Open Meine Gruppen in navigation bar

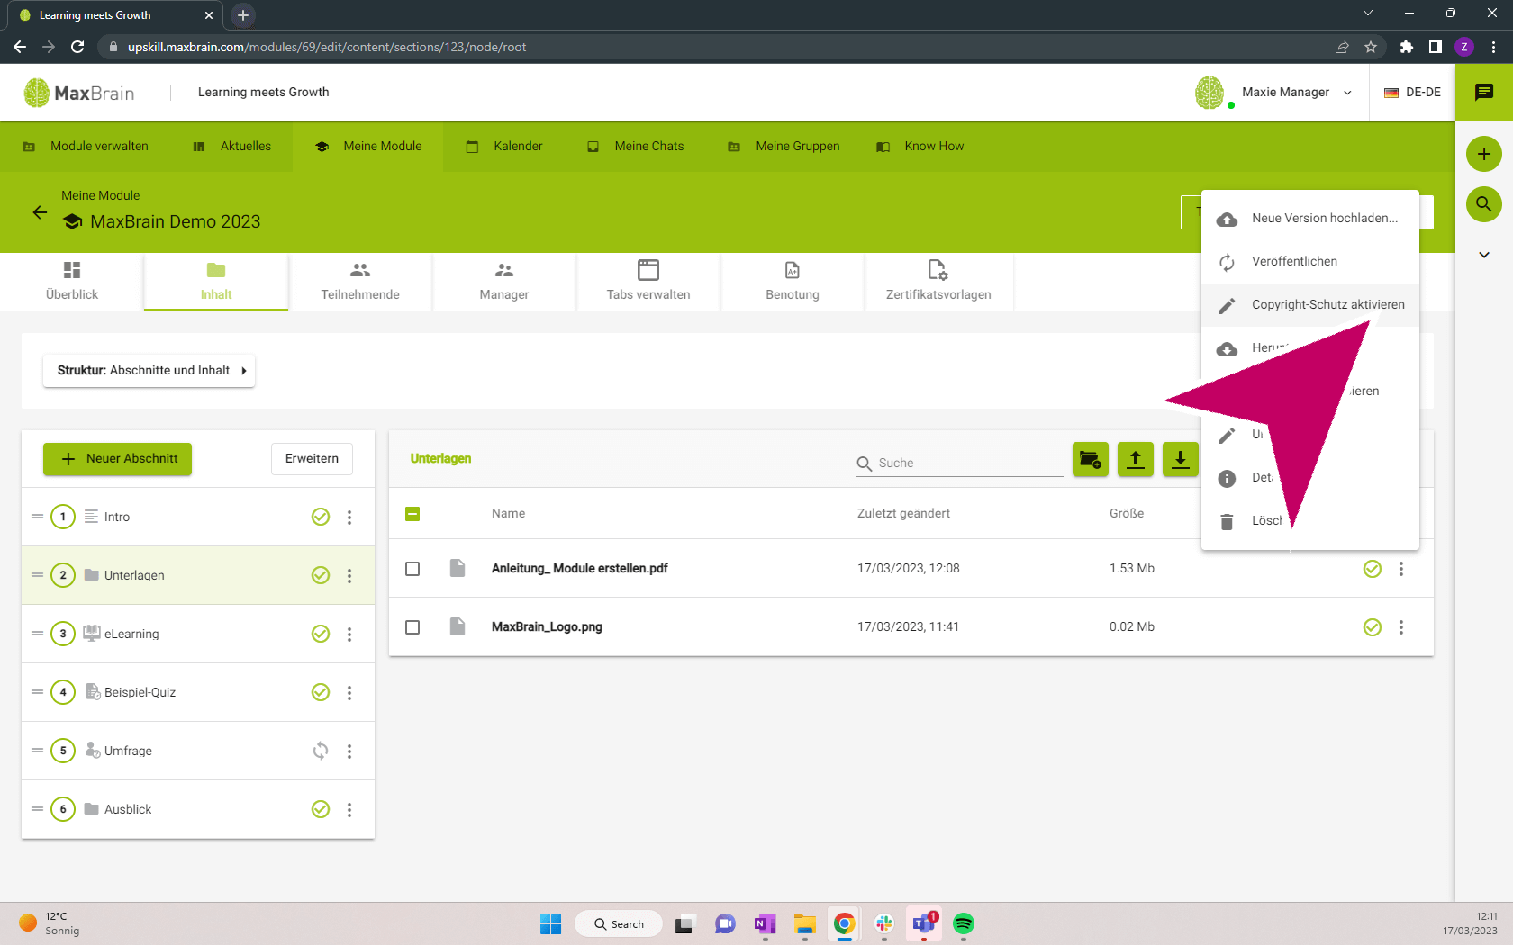point(784,147)
